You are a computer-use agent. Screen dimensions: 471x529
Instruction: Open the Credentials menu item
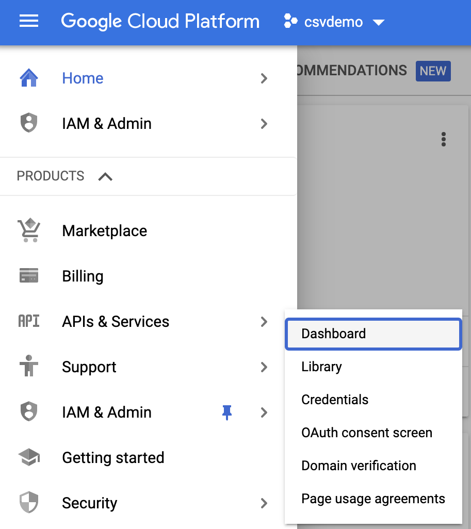click(373, 400)
